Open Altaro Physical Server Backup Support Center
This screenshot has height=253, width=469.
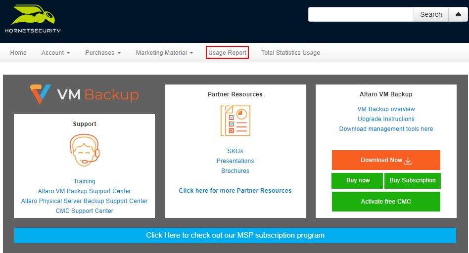click(84, 201)
